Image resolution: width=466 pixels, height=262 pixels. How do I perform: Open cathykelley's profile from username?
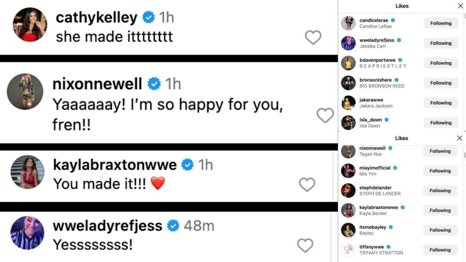[96, 18]
